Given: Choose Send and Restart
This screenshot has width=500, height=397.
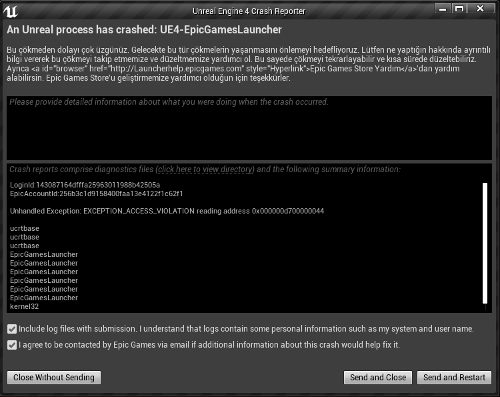Looking at the screenshot, I should 454,378.
